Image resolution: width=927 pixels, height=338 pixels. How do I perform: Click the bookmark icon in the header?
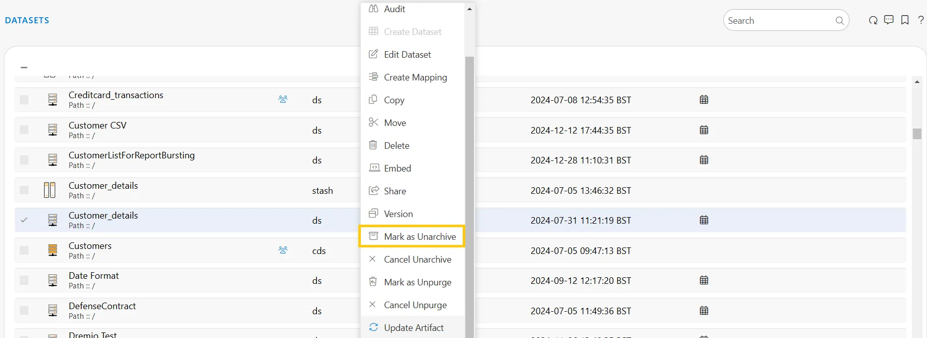click(x=905, y=20)
